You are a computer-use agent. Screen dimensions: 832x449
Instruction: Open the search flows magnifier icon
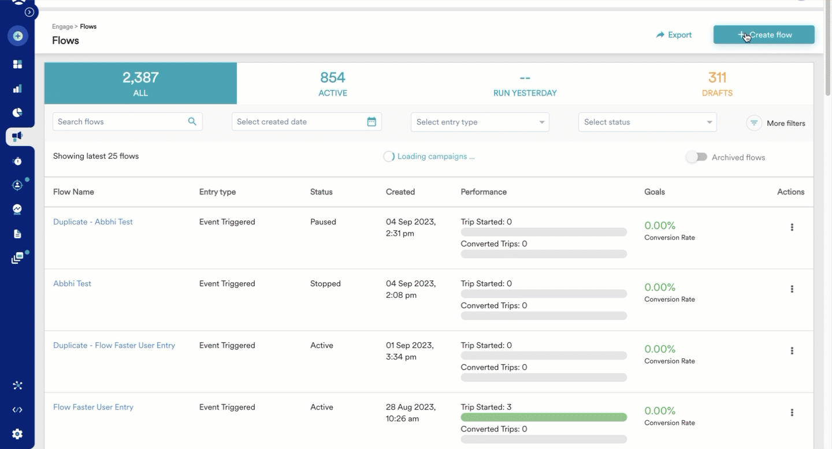click(192, 121)
